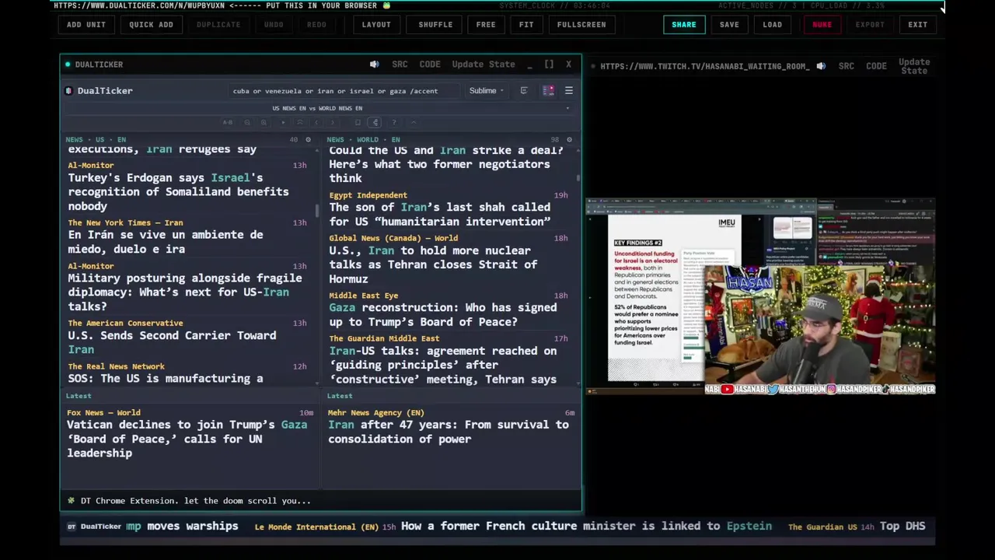
Task: Click the next arrow in ticker toolbar
Action: coord(333,122)
